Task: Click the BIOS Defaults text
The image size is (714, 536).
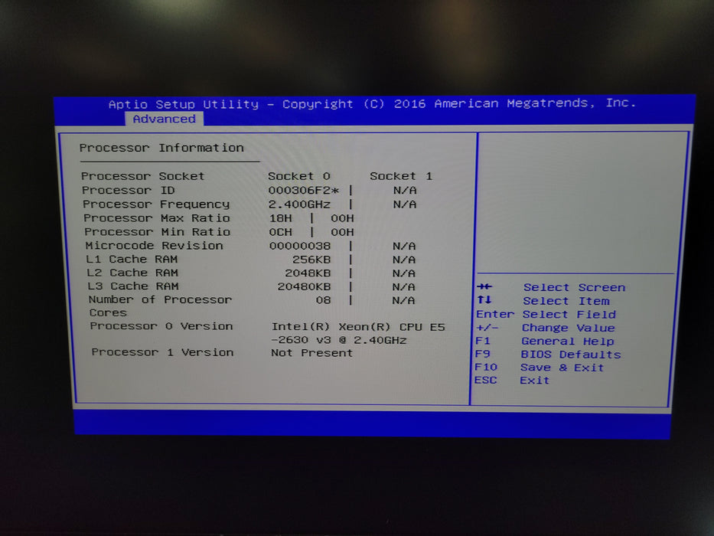Action: (571, 354)
